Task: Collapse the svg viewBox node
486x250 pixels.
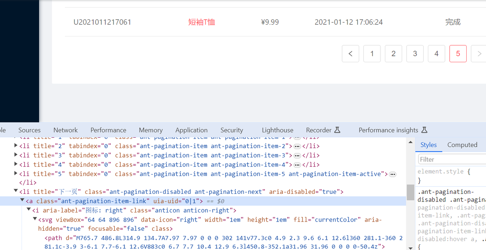Action: (x=35, y=219)
